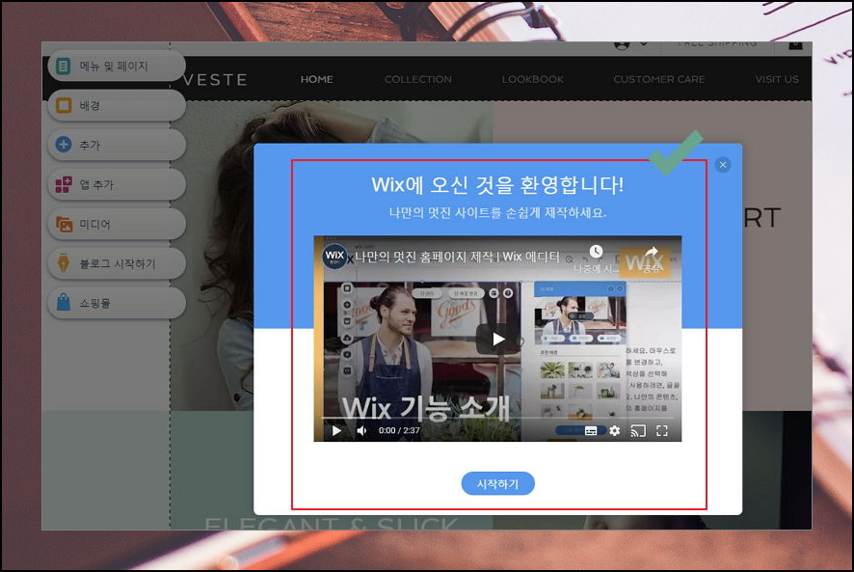Select COLLECTION in site navigation
Screen dimensions: 854x572
(417, 79)
